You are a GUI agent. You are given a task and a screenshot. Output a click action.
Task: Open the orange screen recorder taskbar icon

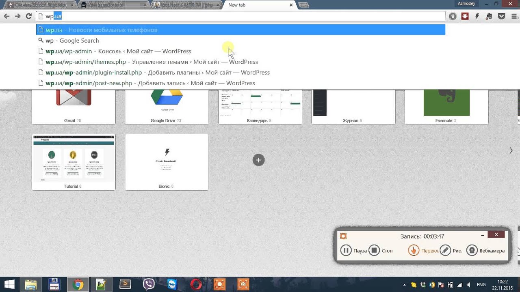pyautogui.click(x=219, y=284)
